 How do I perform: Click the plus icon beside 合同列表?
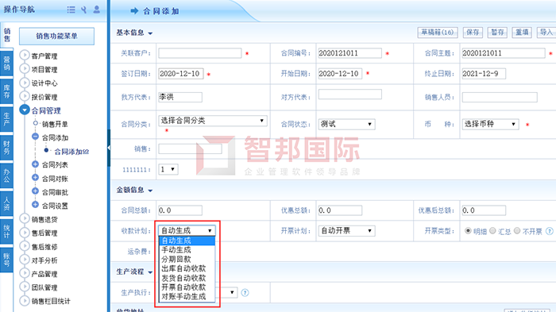tap(35, 164)
